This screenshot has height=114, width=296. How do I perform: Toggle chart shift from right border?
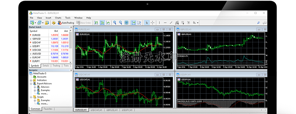pos(139,23)
